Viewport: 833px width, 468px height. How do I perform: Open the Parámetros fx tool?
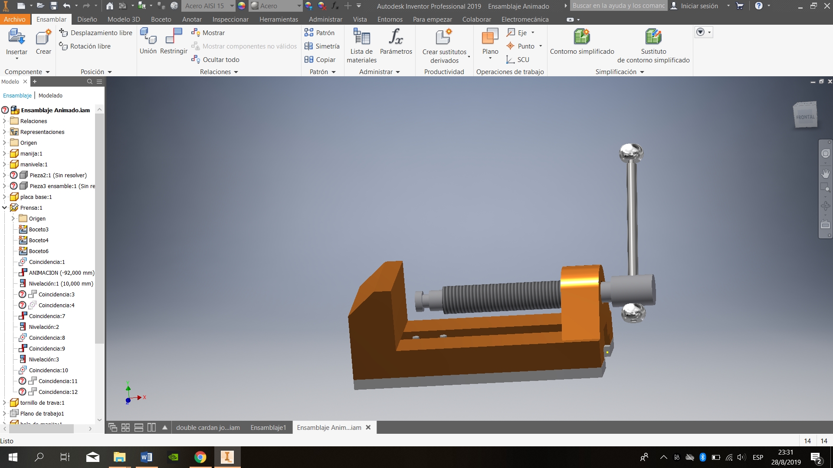pos(396,37)
